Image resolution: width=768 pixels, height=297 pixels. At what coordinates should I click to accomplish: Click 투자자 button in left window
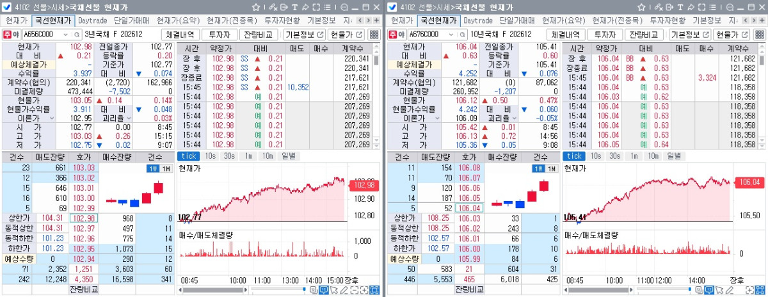[x=220, y=35]
